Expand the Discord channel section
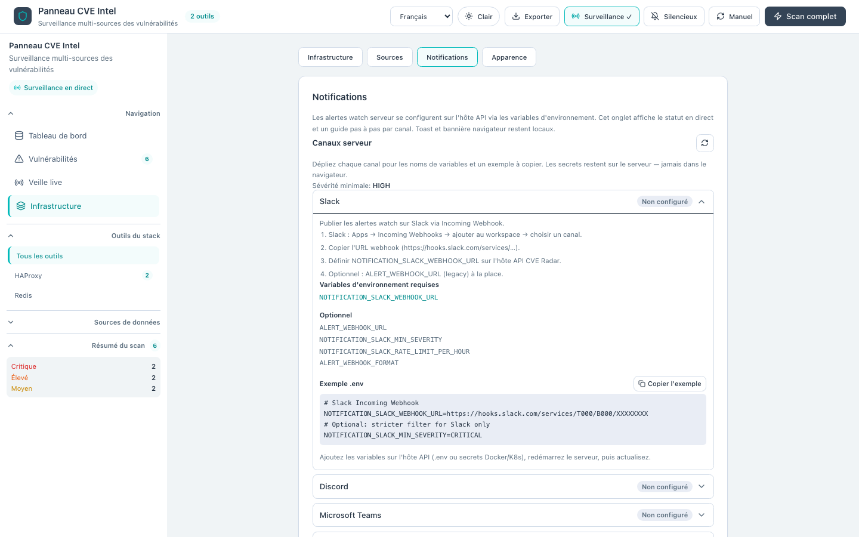 coord(513,487)
